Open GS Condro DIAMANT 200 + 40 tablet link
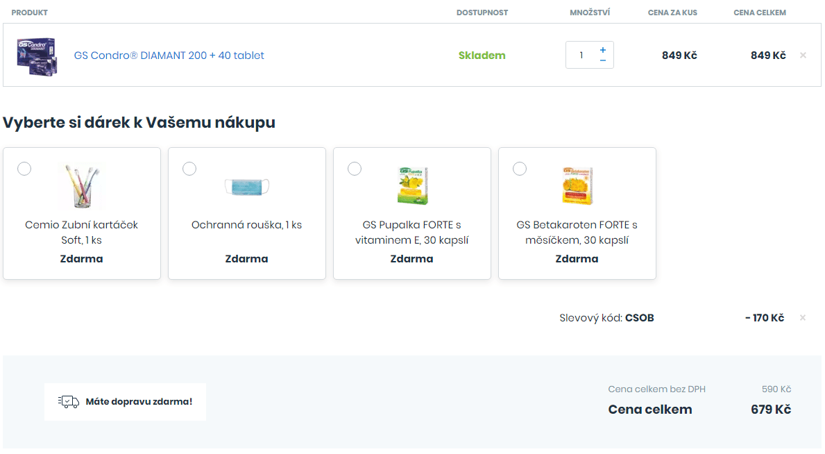The width and height of the screenshot is (825, 454). tap(169, 56)
